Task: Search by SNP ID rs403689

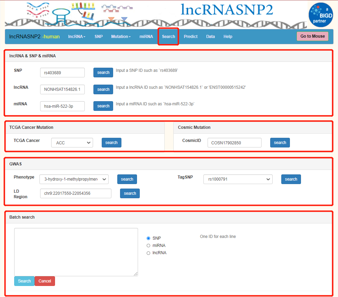Action: point(103,73)
